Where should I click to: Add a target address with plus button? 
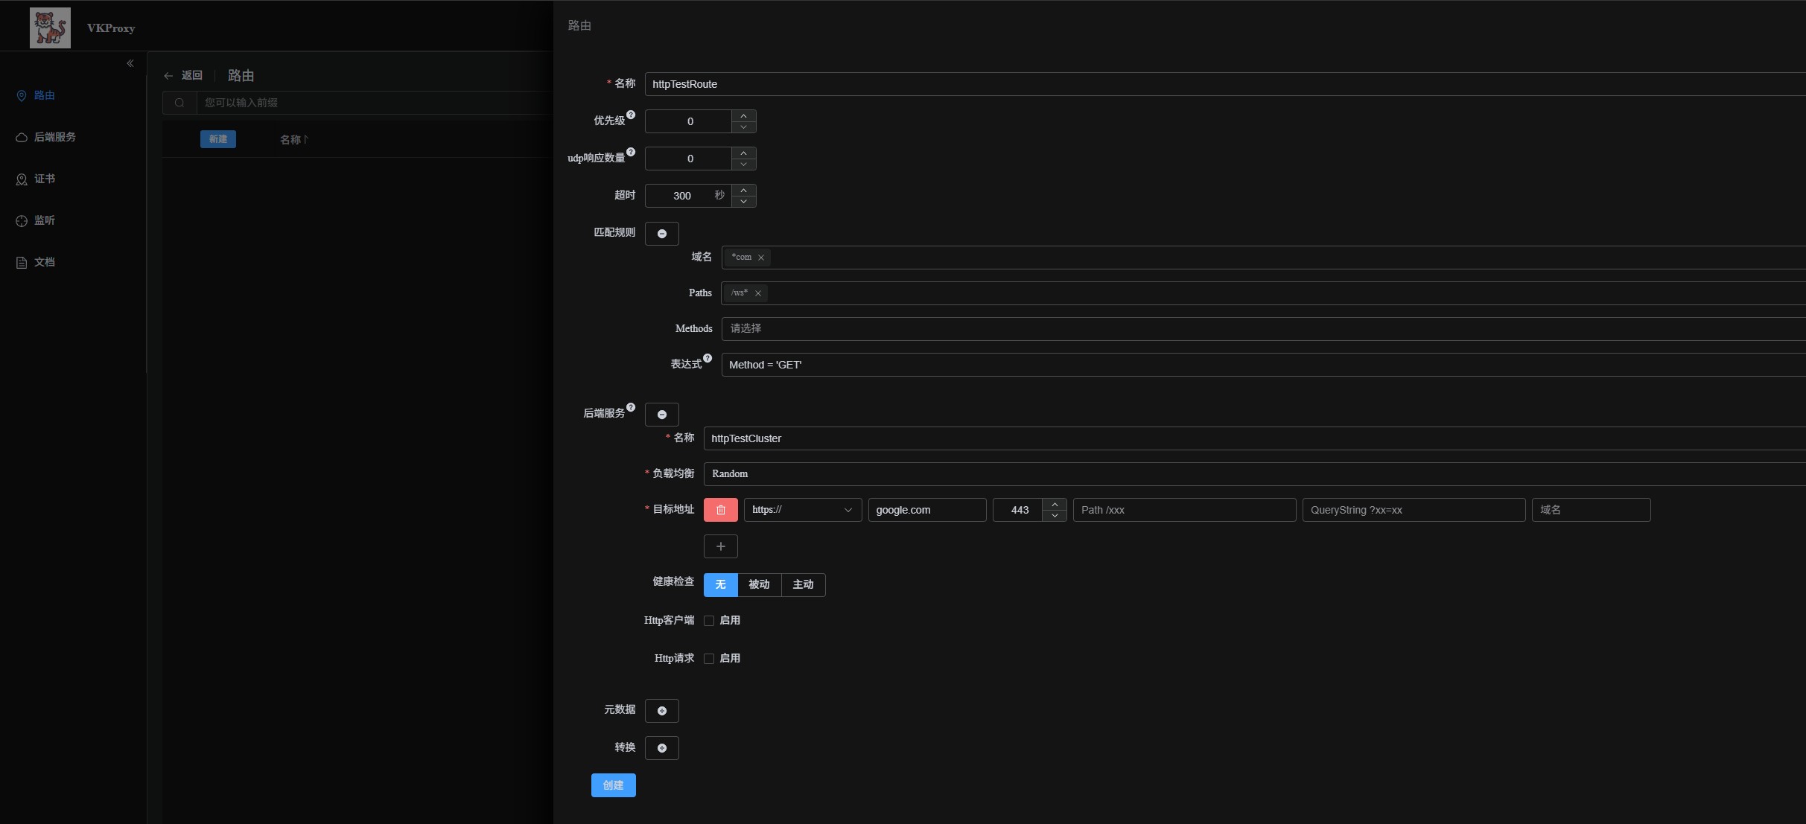(721, 546)
